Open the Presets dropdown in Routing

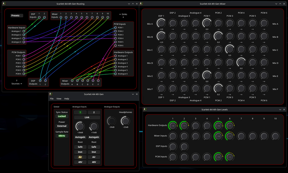[x=17, y=15]
